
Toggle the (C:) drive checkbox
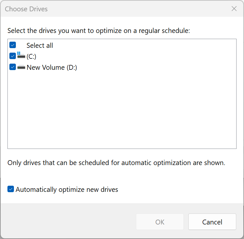(13, 56)
